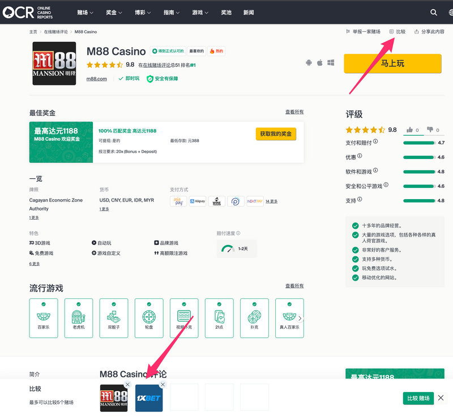Open the 百家乐 game tile
453x417 pixels.
pos(44,318)
